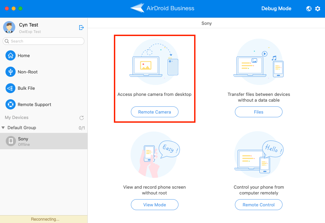The height and width of the screenshot is (223, 325).
Task: Click the 0/1 device count
Action: pyautogui.click(x=82, y=128)
